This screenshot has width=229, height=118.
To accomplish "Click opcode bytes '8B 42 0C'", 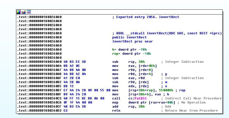I will [72, 66].
